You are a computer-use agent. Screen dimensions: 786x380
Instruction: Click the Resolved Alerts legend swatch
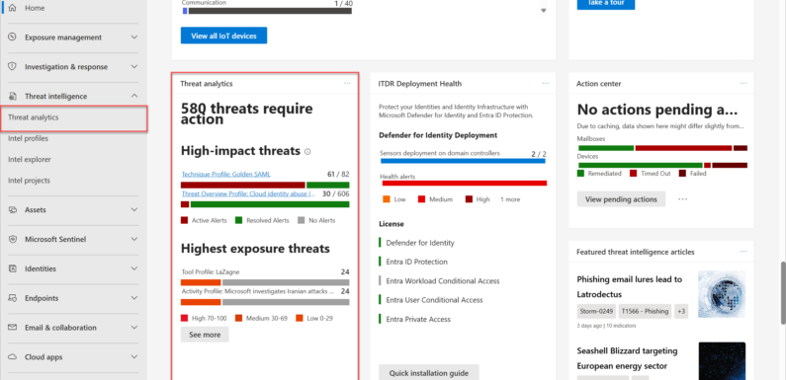point(238,220)
